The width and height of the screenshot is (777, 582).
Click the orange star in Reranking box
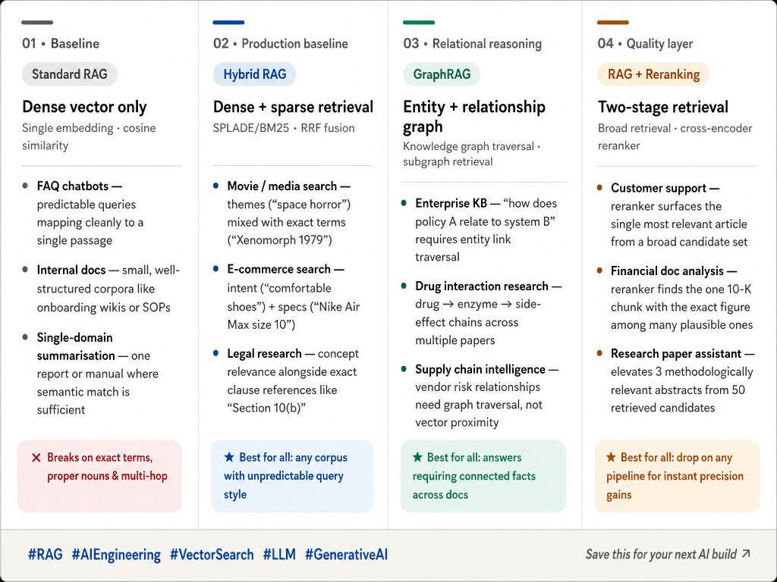pyautogui.click(x=611, y=457)
